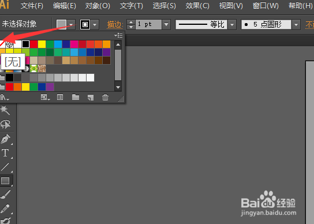The width and height of the screenshot is (314, 224).
Task: Choose the green foliage pattern swatch
Action: point(33,69)
